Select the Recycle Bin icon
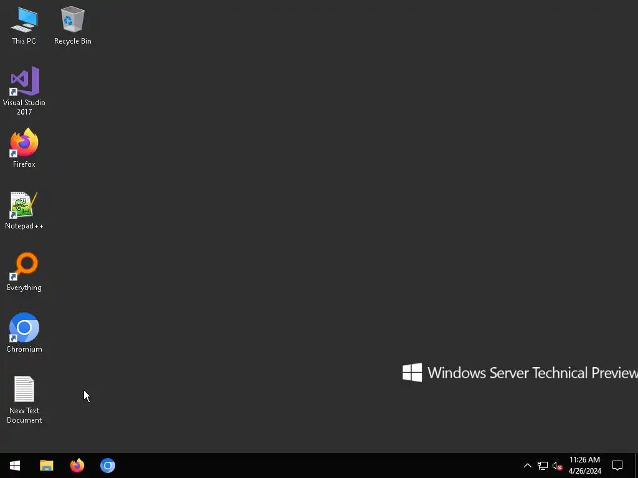The image size is (638, 478). [73, 25]
